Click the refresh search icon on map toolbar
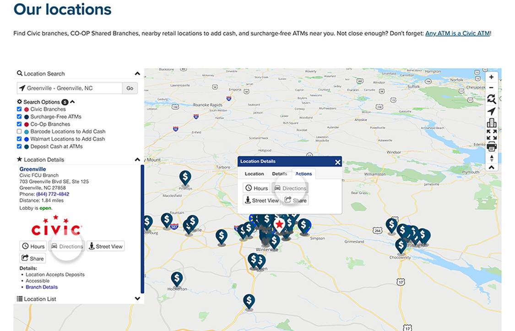The image size is (515, 331). (x=491, y=99)
